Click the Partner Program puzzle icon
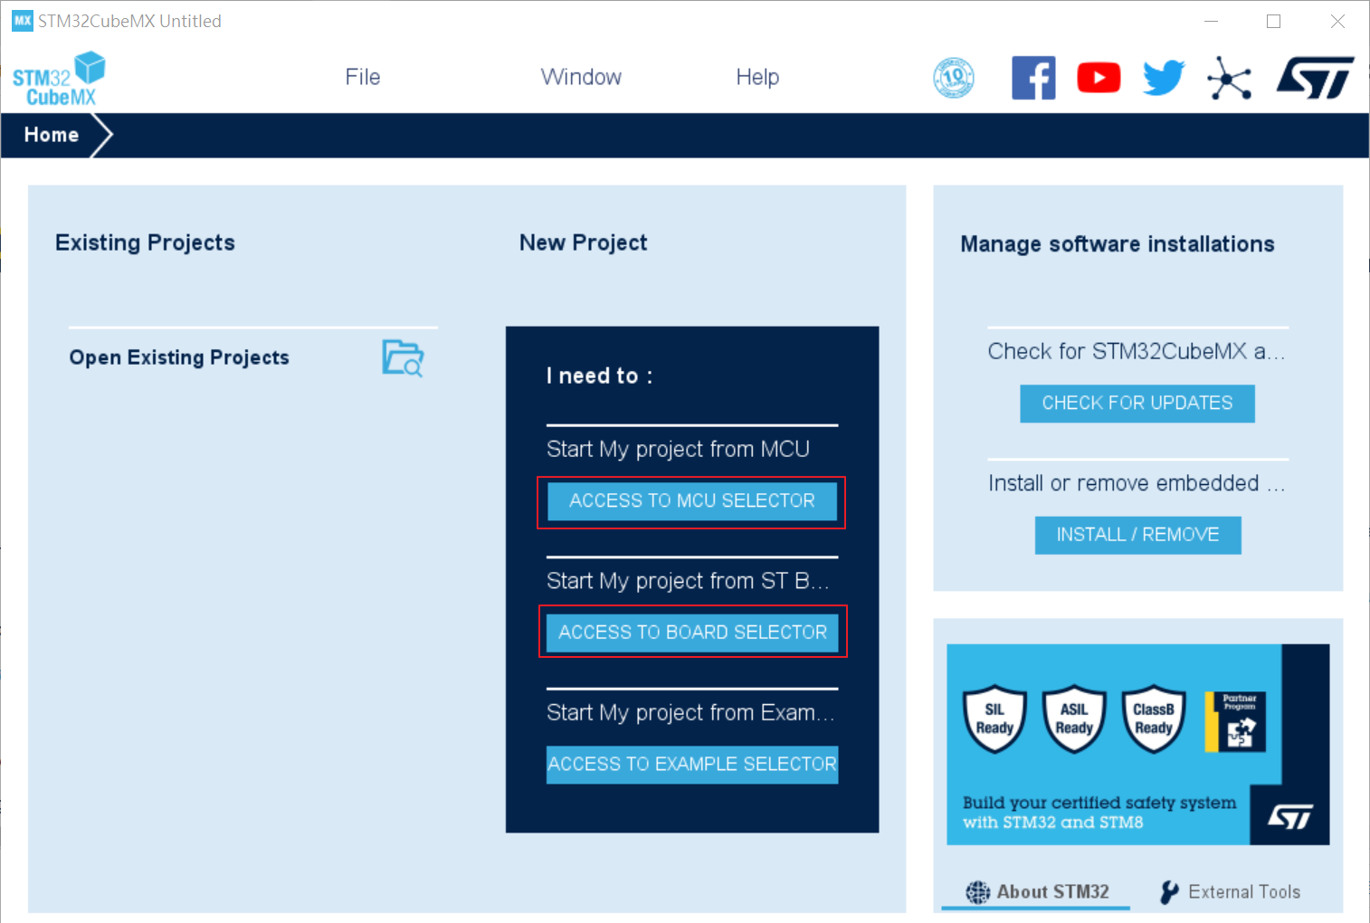1370x923 pixels. click(x=1235, y=722)
